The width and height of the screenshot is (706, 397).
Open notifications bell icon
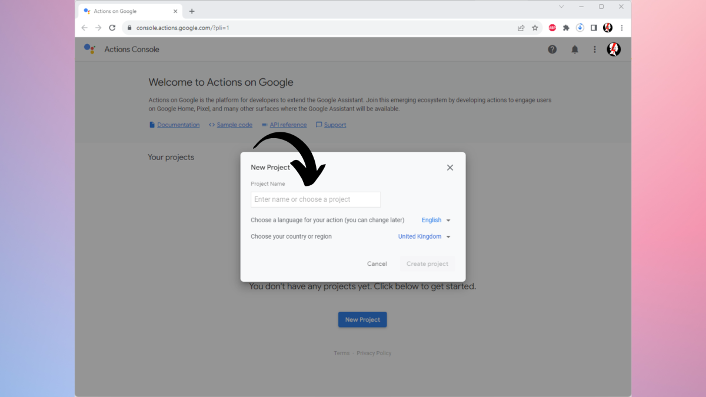click(575, 49)
